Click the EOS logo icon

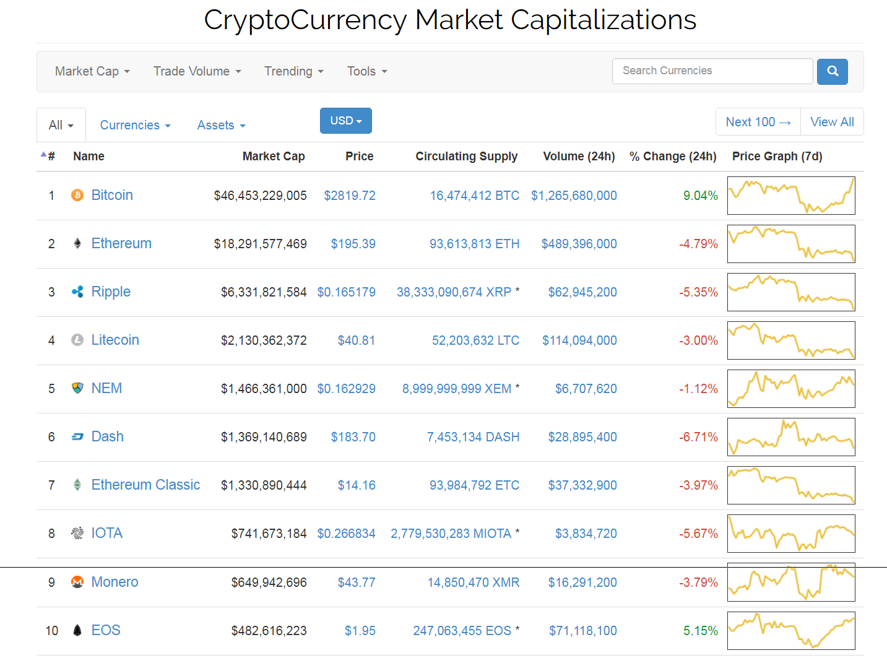pos(77,631)
